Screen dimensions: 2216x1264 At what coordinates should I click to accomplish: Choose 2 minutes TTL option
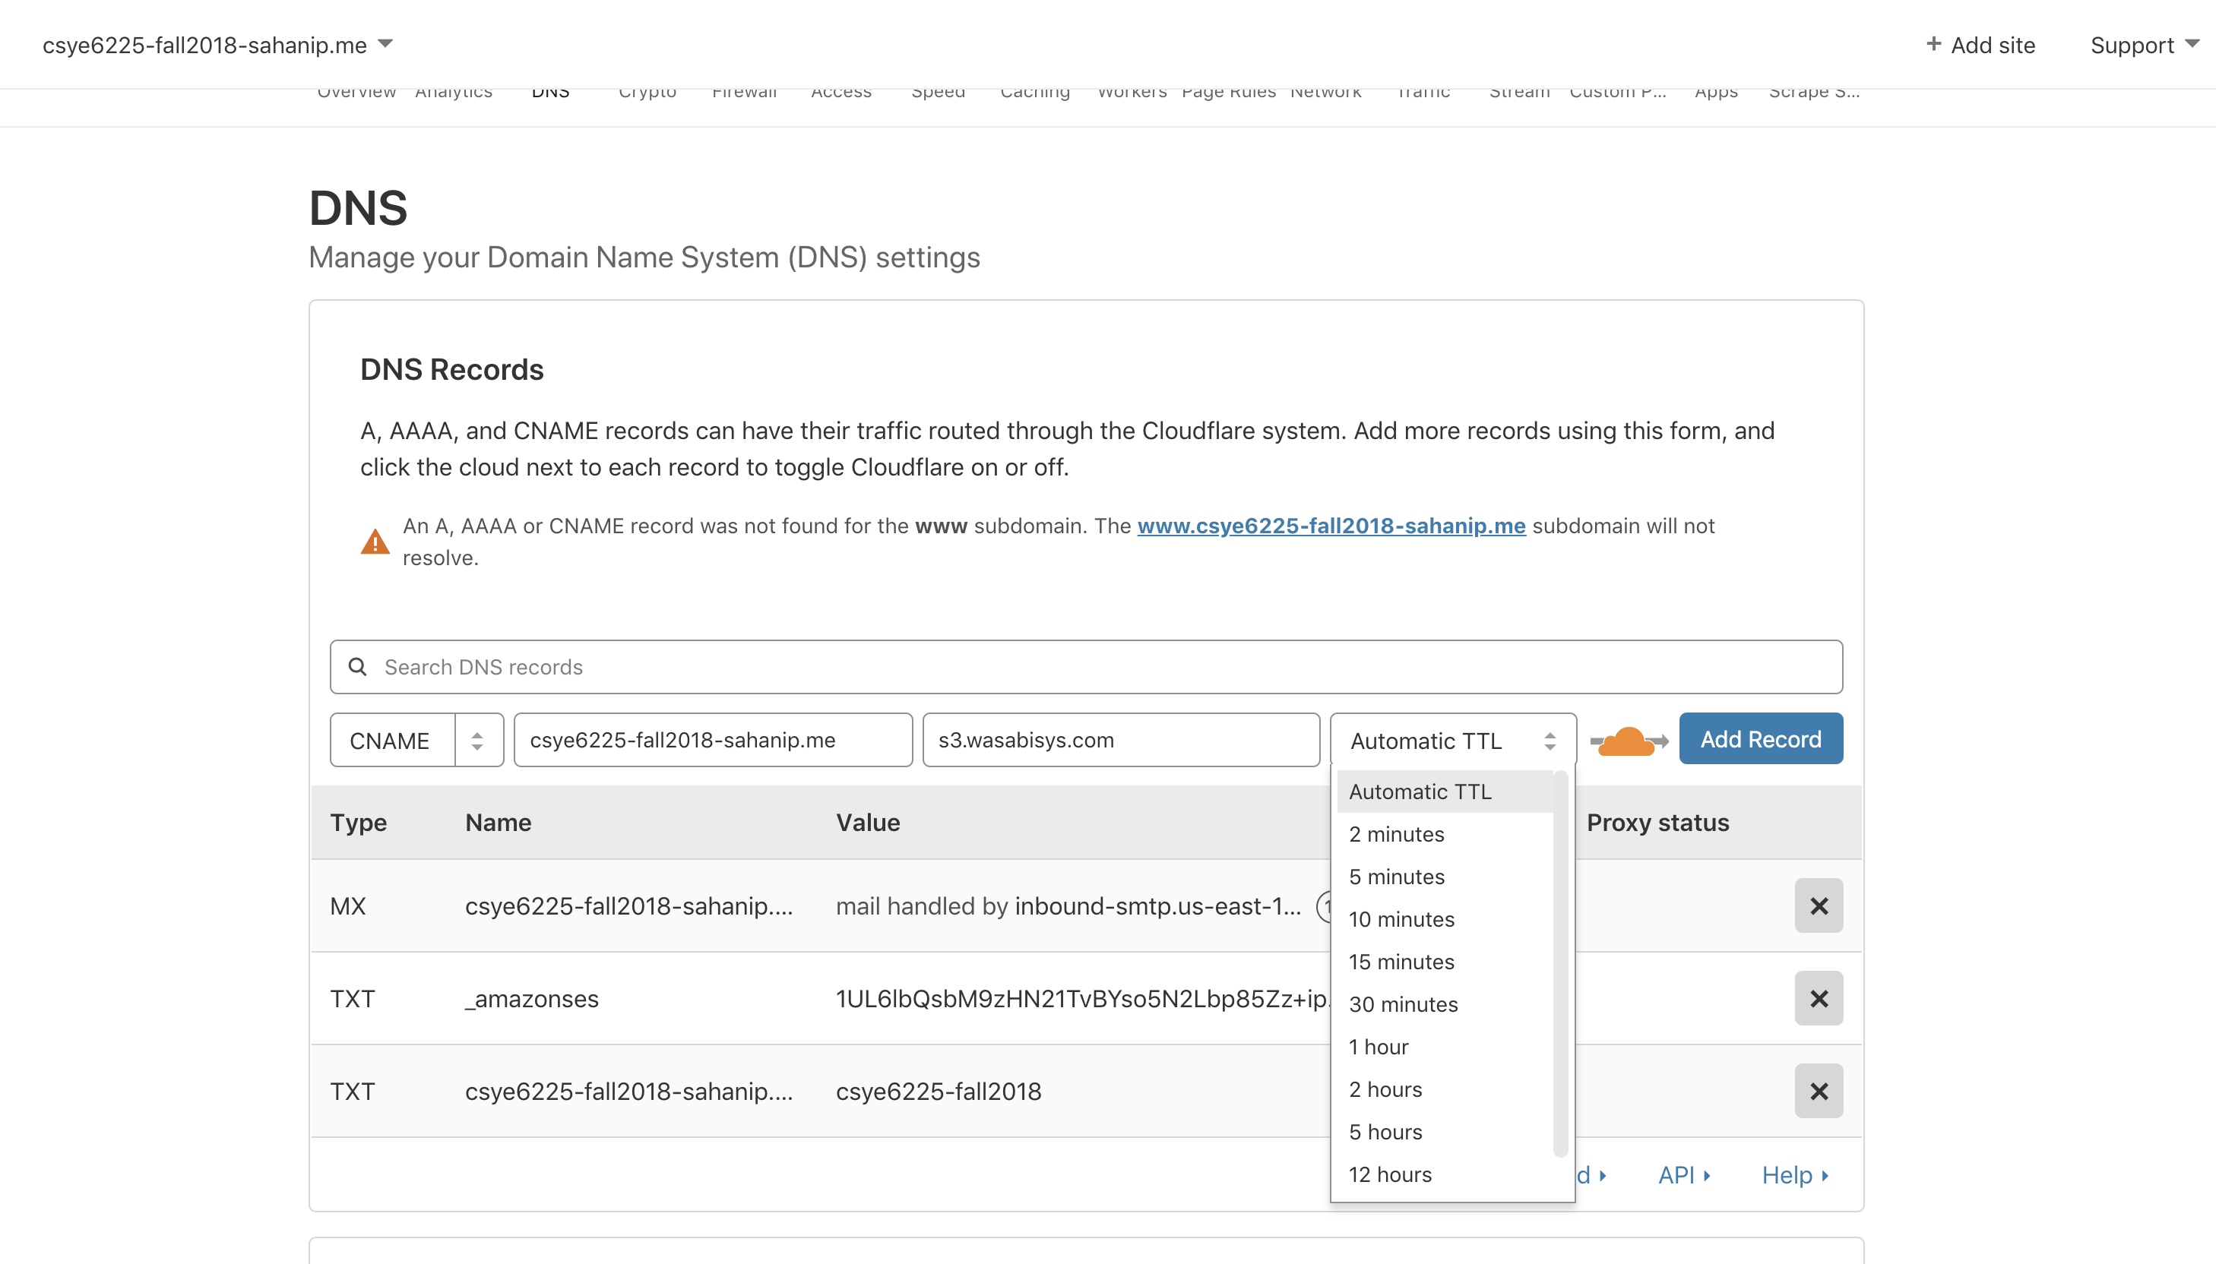tap(1445, 834)
